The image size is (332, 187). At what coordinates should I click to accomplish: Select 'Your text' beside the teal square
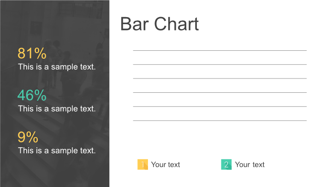coord(249,164)
